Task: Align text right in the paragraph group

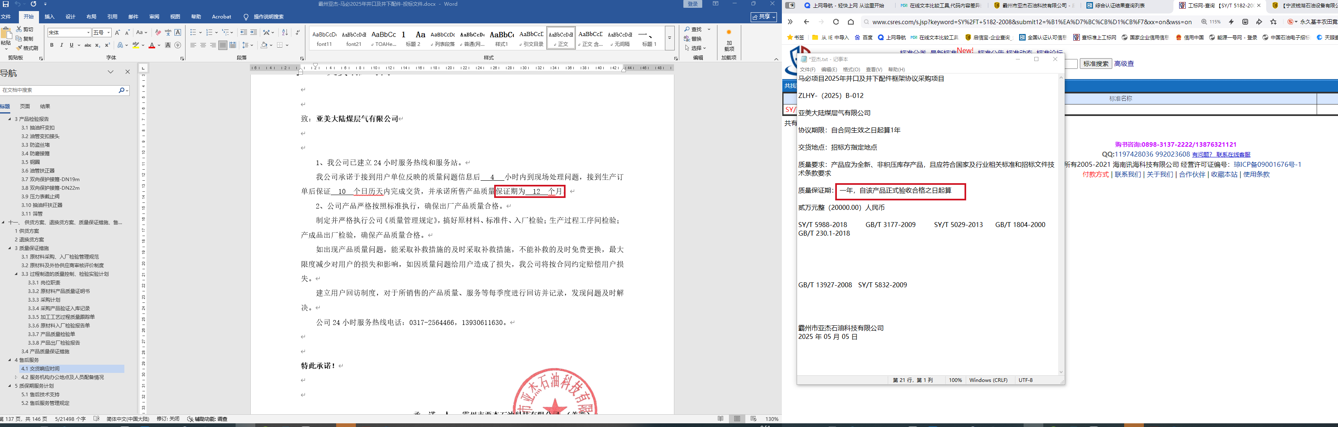Action: 213,45
